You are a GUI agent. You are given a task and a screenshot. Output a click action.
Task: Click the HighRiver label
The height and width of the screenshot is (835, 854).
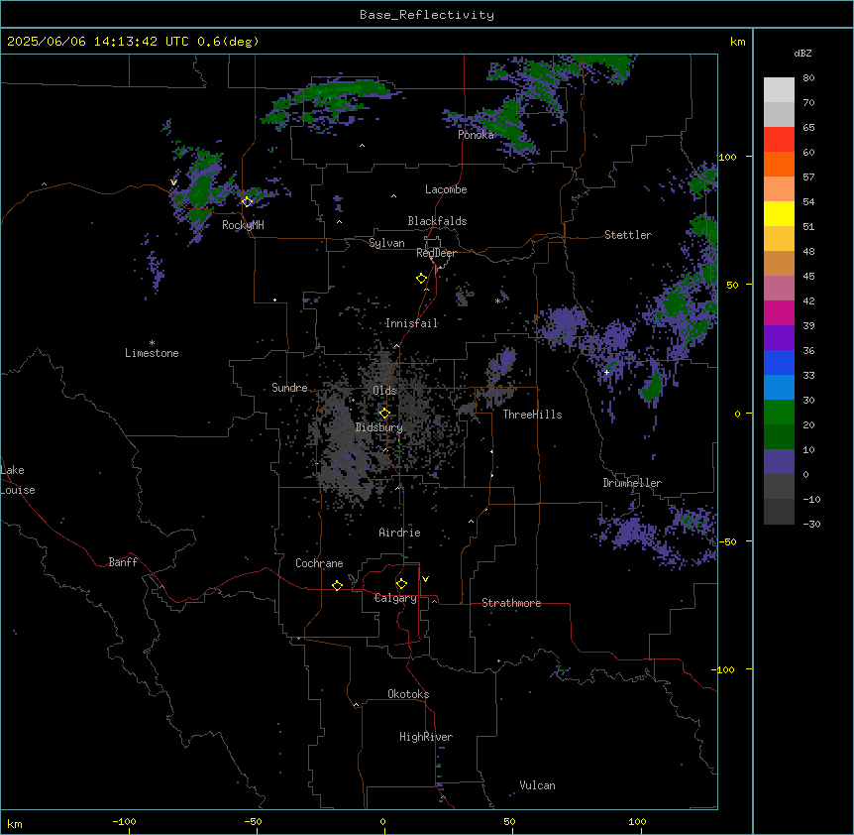pos(426,737)
